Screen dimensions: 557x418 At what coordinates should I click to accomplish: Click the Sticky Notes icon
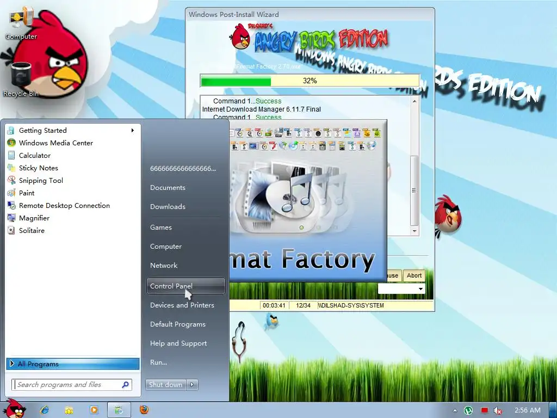tap(11, 168)
